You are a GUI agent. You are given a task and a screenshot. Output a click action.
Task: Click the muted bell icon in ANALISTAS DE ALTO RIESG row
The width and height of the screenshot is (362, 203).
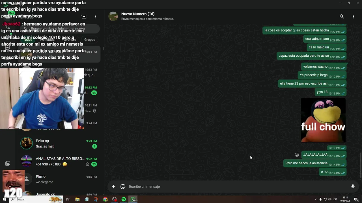pyautogui.click(x=88, y=164)
